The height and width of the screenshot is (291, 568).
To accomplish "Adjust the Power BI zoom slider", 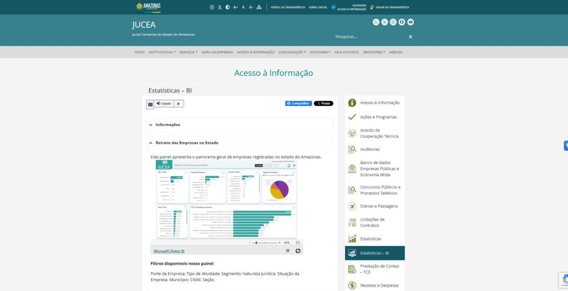I will pos(256,243).
